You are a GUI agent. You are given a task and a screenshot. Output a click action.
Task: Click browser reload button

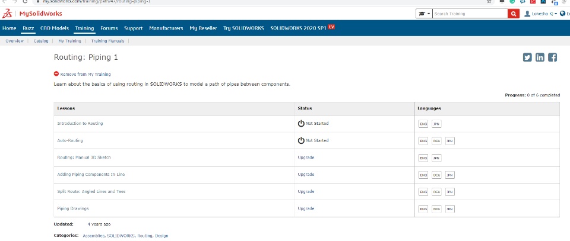tap(25, 1)
